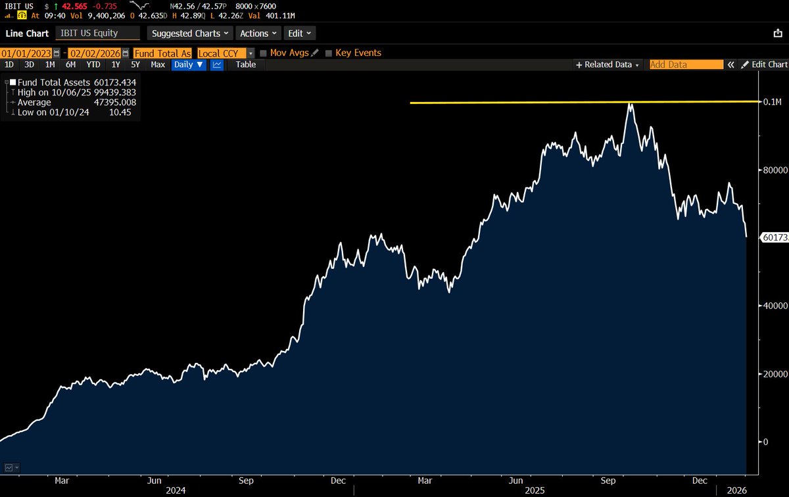Click the pencil icon next to Mov Avgs
The image size is (789, 497).
(315, 53)
